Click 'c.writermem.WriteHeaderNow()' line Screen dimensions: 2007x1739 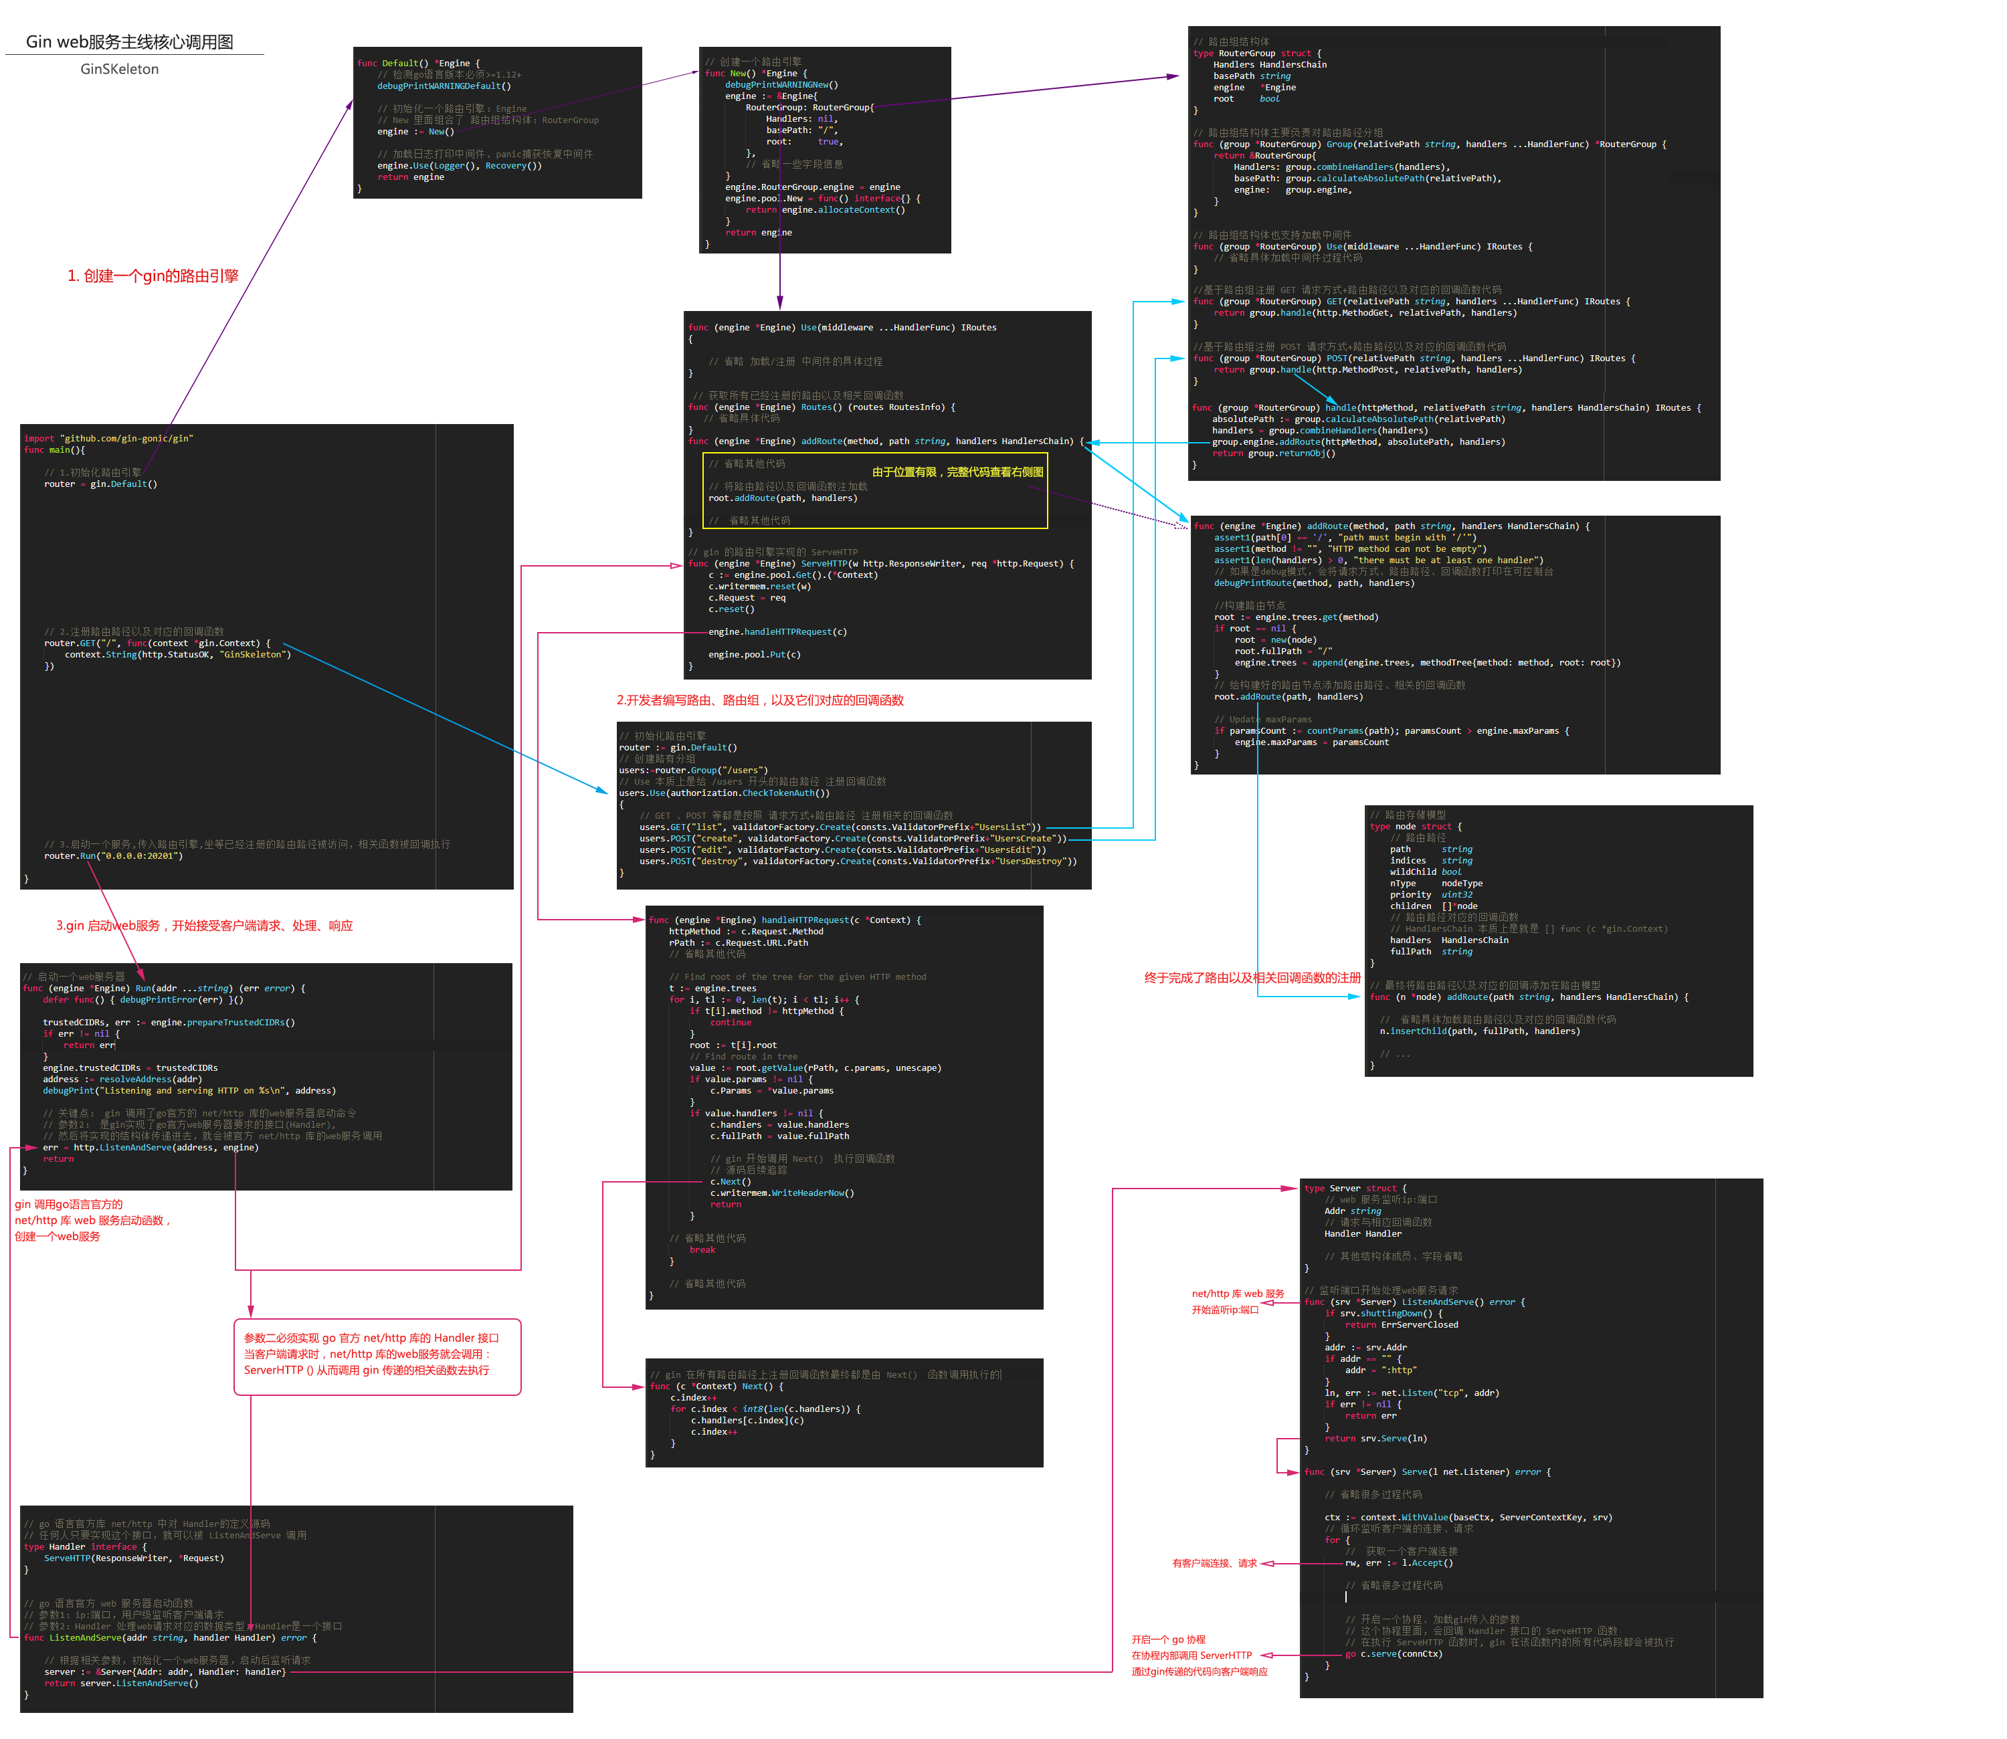click(x=782, y=1193)
